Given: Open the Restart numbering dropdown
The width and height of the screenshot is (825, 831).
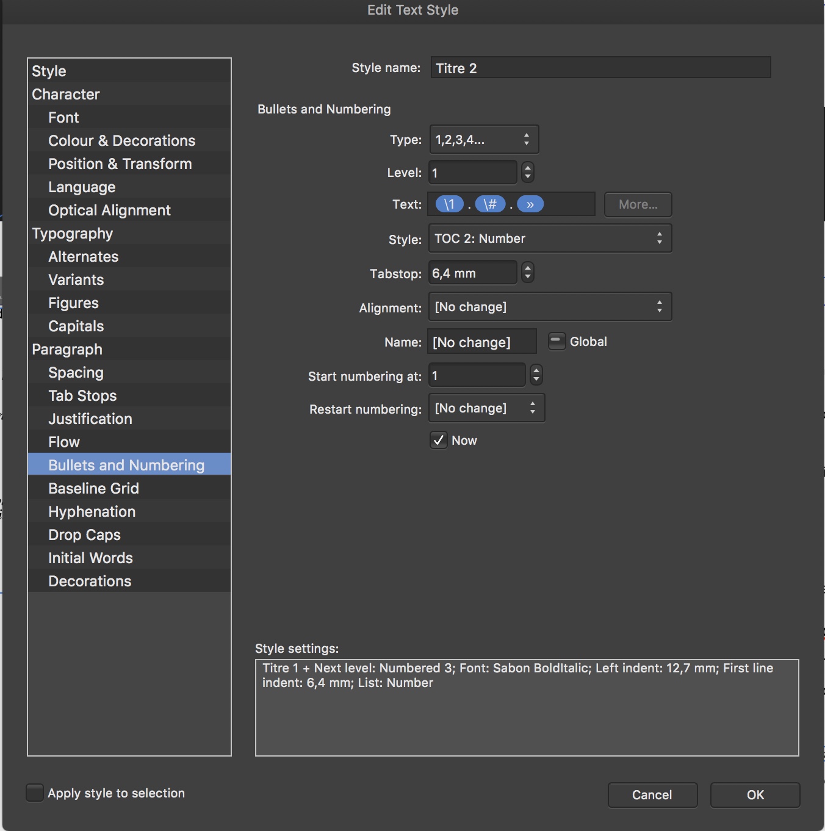Looking at the screenshot, I should 487,408.
